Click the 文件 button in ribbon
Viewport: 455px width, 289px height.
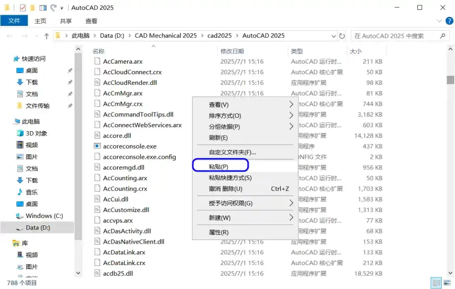(14, 21)
